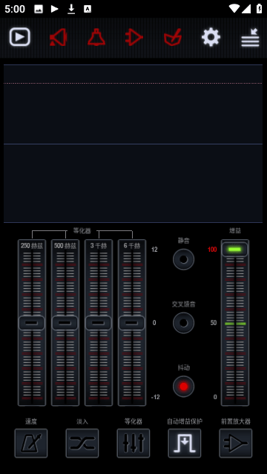
Task: Open the 速度 tempo metronome button
Action: 31,443
